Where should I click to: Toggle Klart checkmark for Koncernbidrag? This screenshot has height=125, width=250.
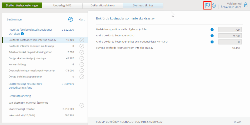[82, 64]
